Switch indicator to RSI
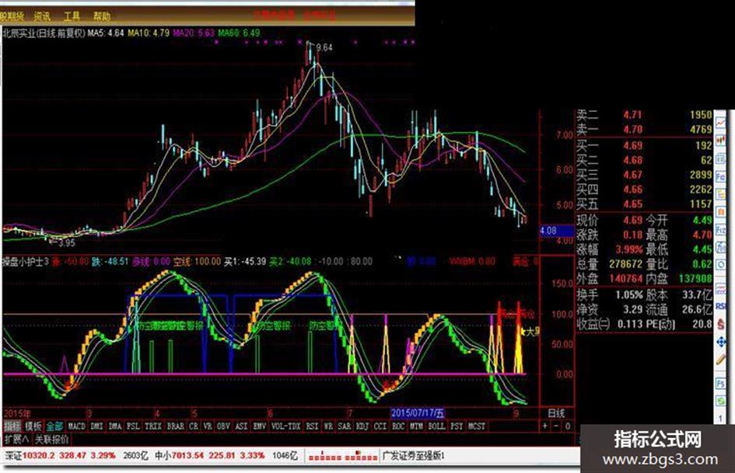This screenshot has width=735, height=473. (312, 426)
